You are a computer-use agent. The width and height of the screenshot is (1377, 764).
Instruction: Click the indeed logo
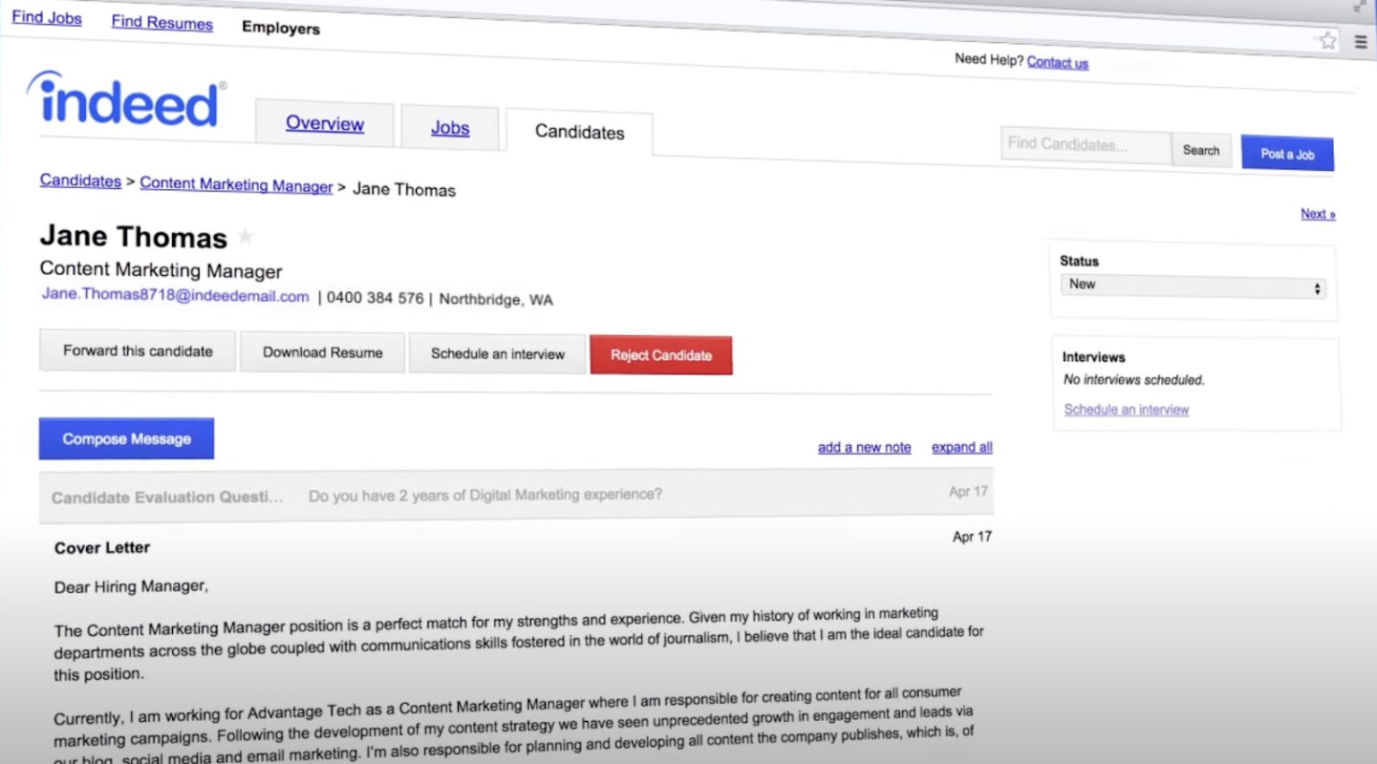126,100
